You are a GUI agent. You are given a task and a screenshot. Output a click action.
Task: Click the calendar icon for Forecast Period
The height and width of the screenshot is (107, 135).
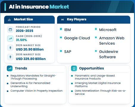10,30
